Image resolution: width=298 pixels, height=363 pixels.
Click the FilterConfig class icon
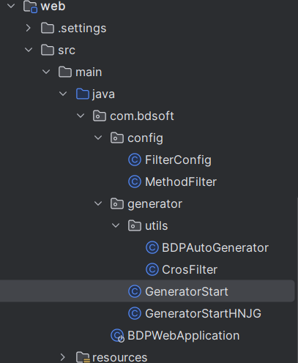(x=135, y=160)
